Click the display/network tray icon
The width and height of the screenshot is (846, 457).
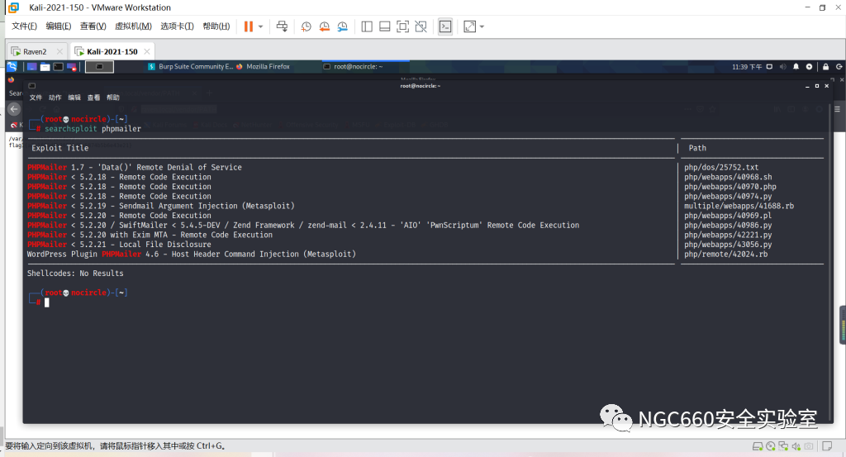[x=769, y=67]
